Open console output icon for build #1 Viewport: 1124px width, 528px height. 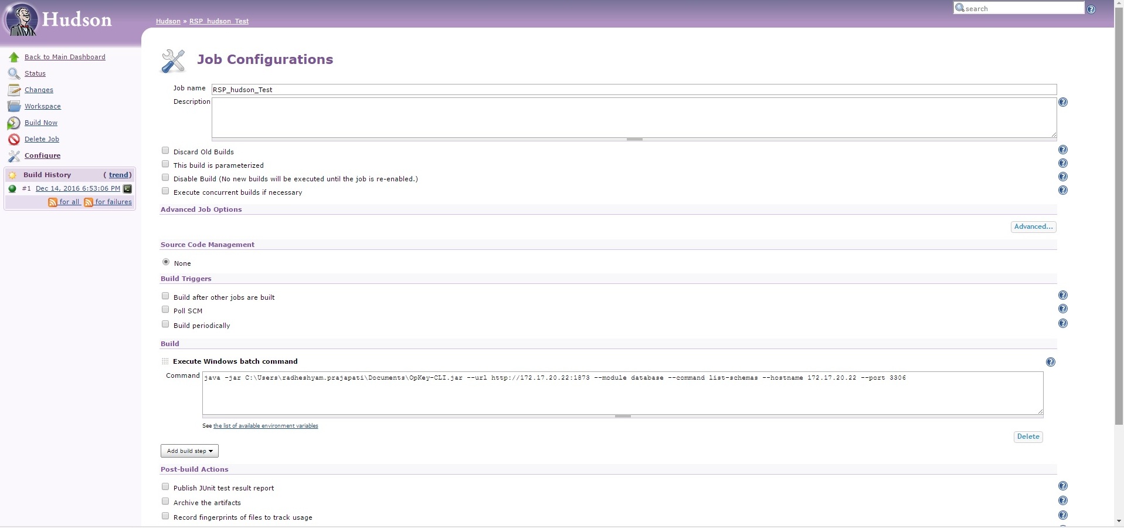point(127,189)
